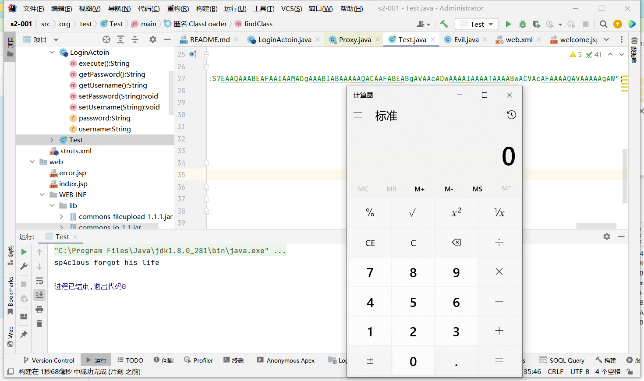Open run panel gear settings on right
Image resolution: width=644 pixels, height=381 pixels.
[607, 236]
